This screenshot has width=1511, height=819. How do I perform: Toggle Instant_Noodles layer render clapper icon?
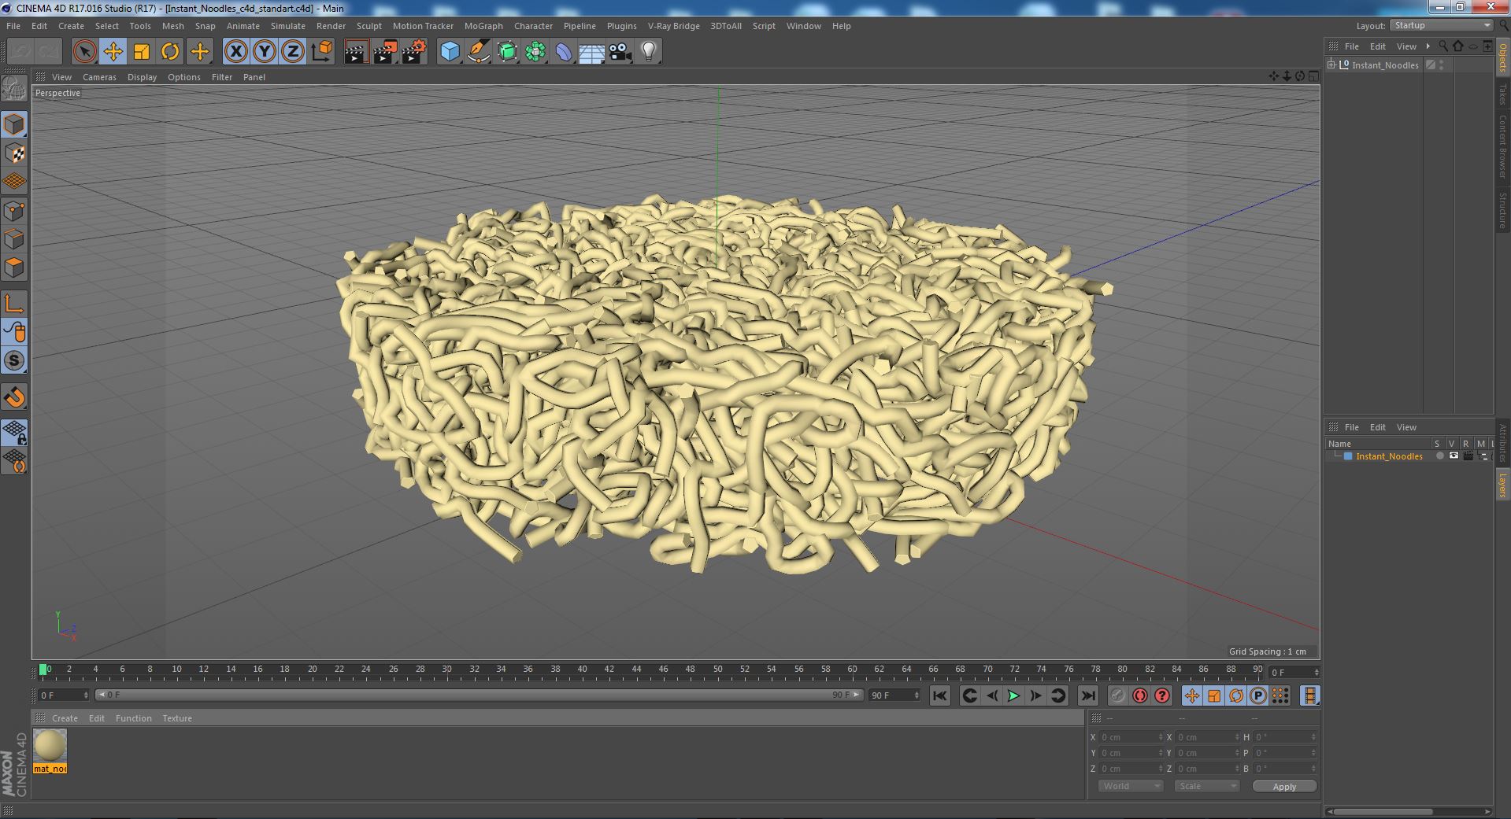(1468, 456)
